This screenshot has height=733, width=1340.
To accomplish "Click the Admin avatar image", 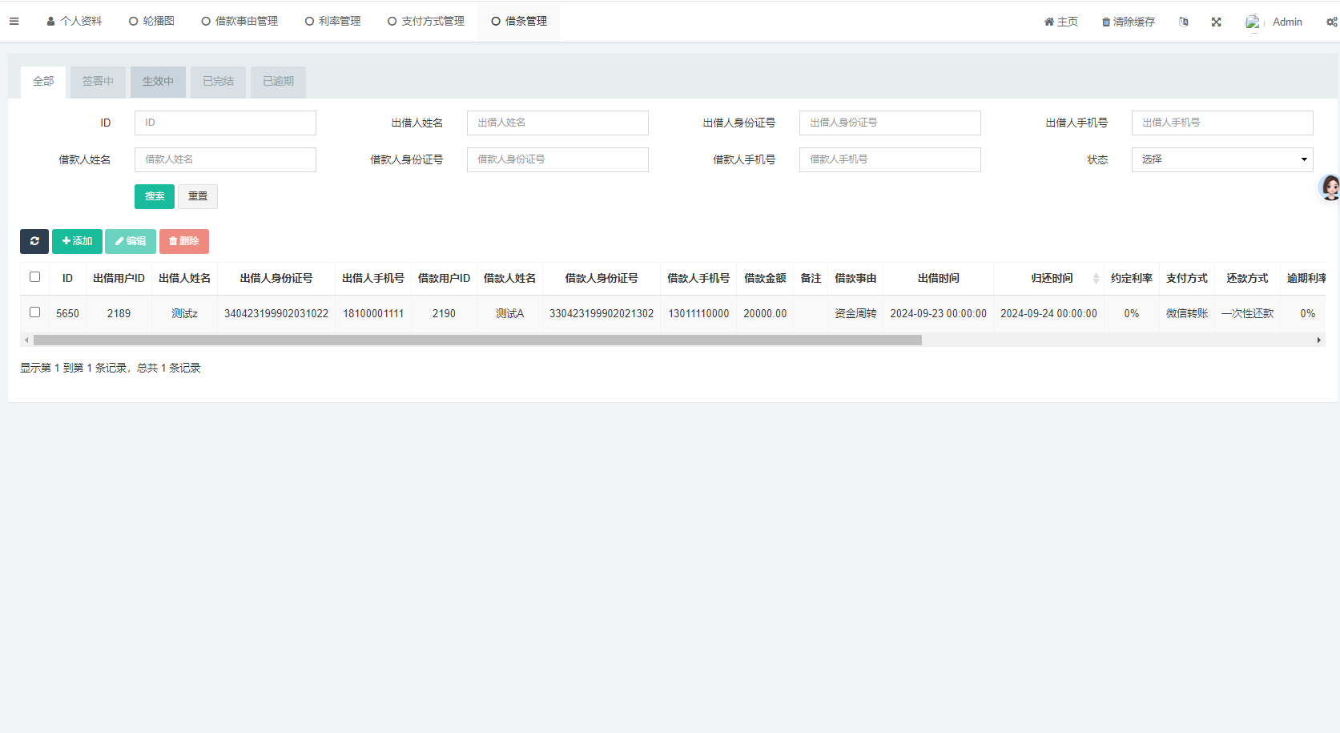I will click(x=1253, y=22).
